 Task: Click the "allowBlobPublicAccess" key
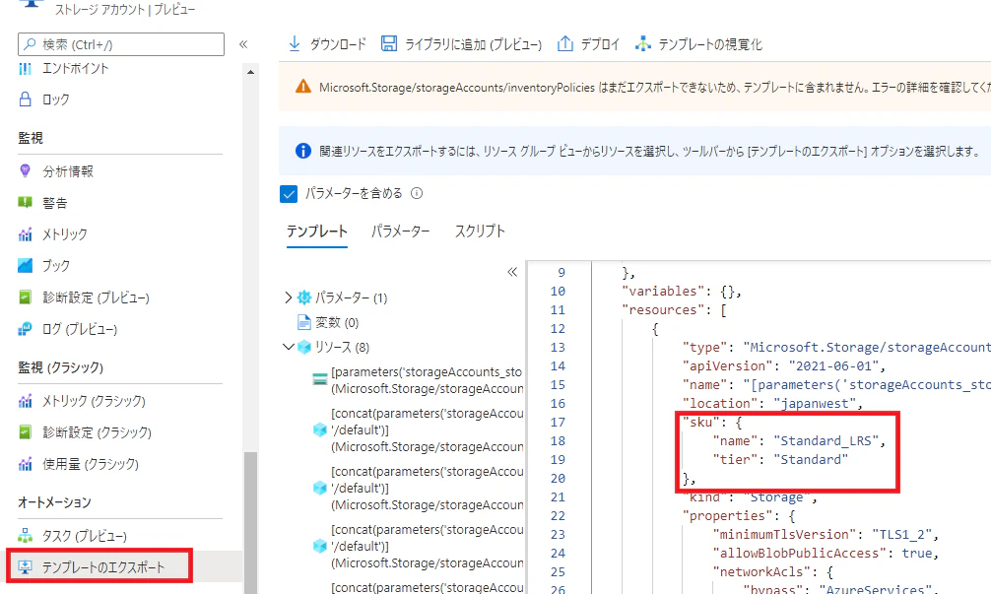pyautogui.click(x=800, y=553)
